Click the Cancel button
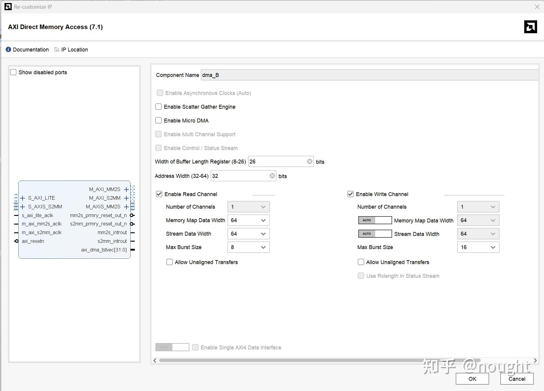This screenshot has width=544, height=391. 516,378
